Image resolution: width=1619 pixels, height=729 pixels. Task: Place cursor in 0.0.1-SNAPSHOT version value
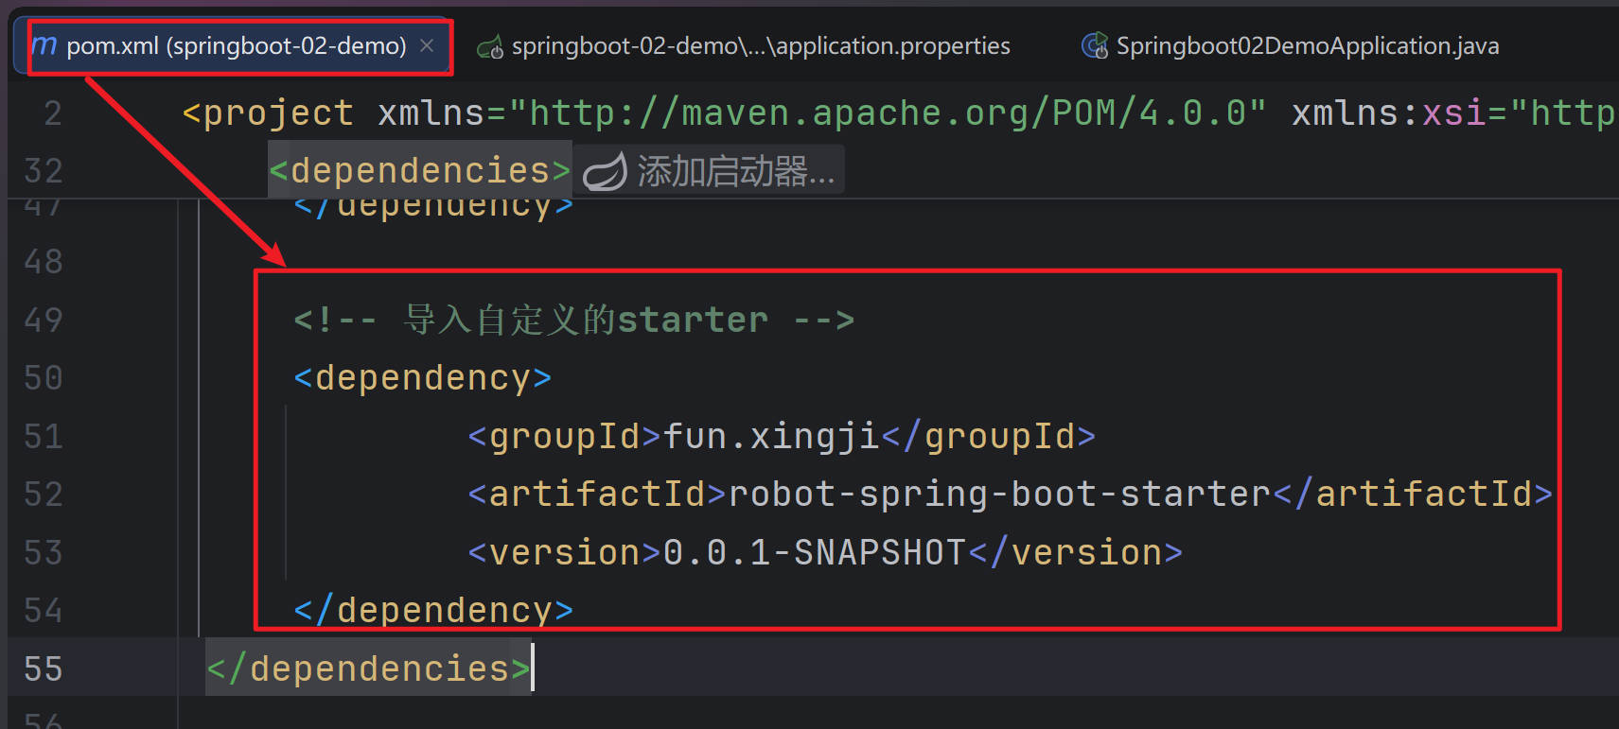813,553
